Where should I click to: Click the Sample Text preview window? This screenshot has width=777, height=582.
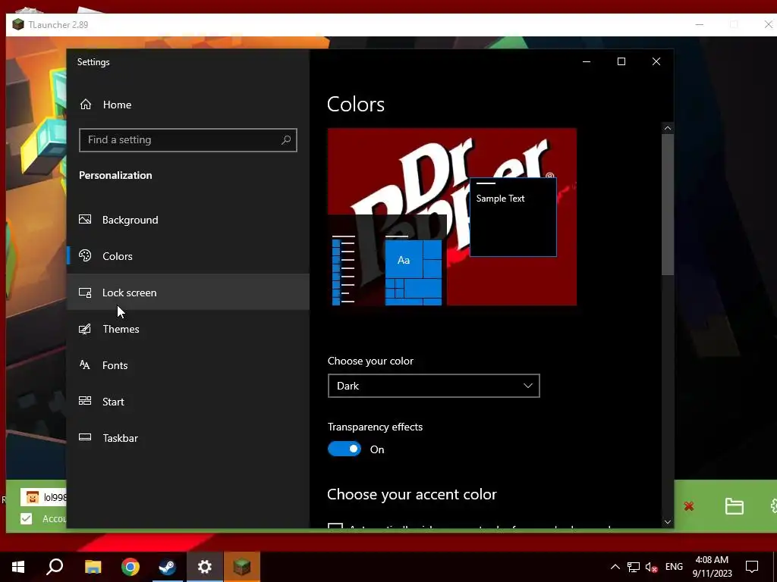click(513, 217)
